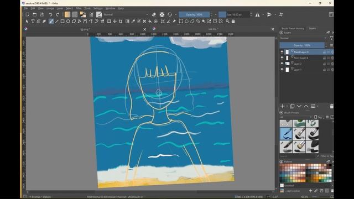Hide Paint Layer 5 via eye icon

tap(282, 52)
